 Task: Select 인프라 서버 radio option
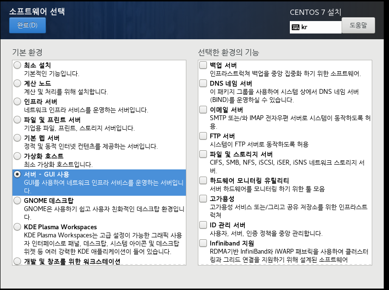click(17, 101)
